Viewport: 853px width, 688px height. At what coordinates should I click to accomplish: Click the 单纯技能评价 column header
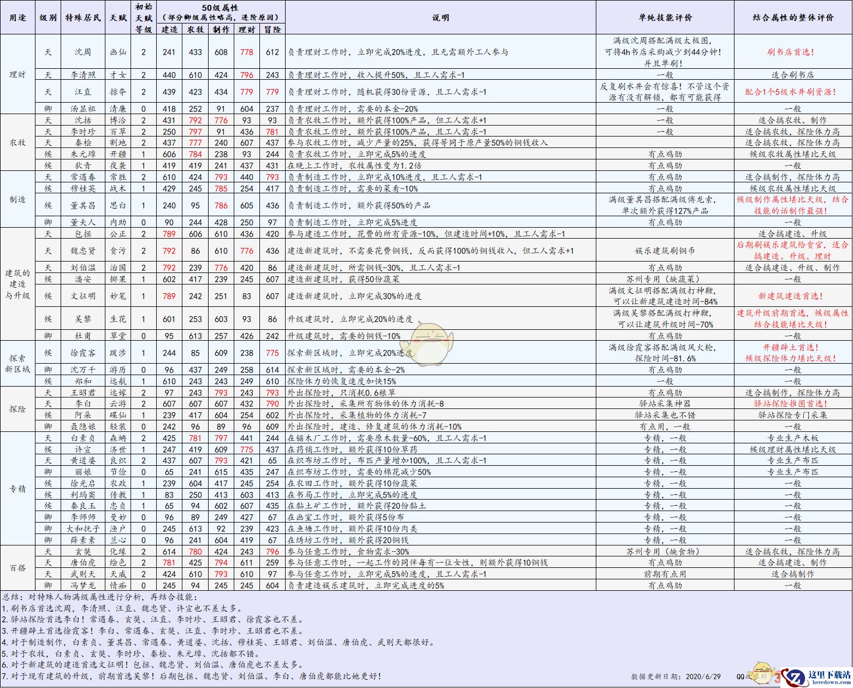point(665,17)
